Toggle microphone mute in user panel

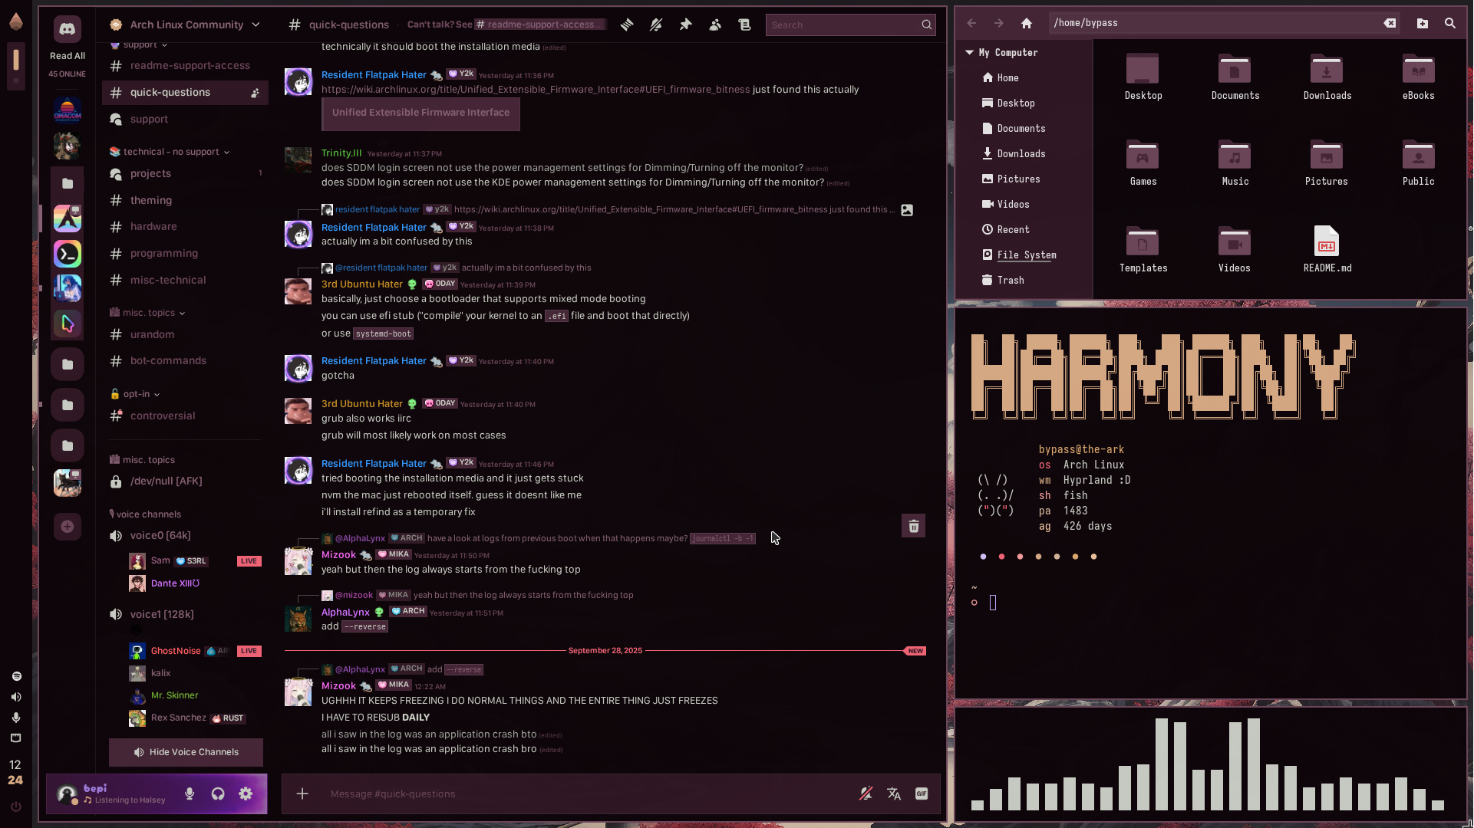pyautogui.click(x=190, y=793)
